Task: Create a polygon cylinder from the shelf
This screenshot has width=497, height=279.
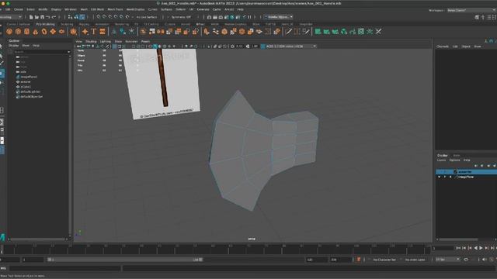Action: (26, 31)
